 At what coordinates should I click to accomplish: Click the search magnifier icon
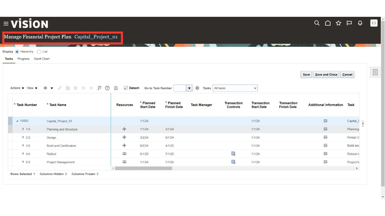pyautogui.click(x=317, y=23)
